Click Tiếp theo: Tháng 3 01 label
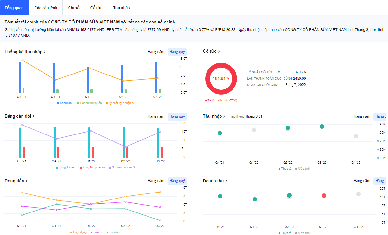This screenshot has height=235, width=388. (246, 117)
